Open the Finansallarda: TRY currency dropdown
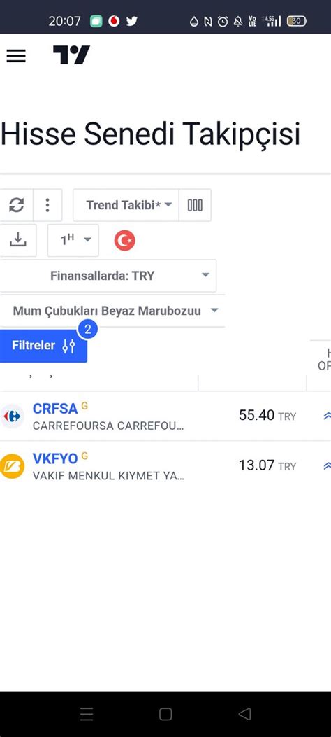The height and width of the screenshot is (737, 331). [108, 276]
